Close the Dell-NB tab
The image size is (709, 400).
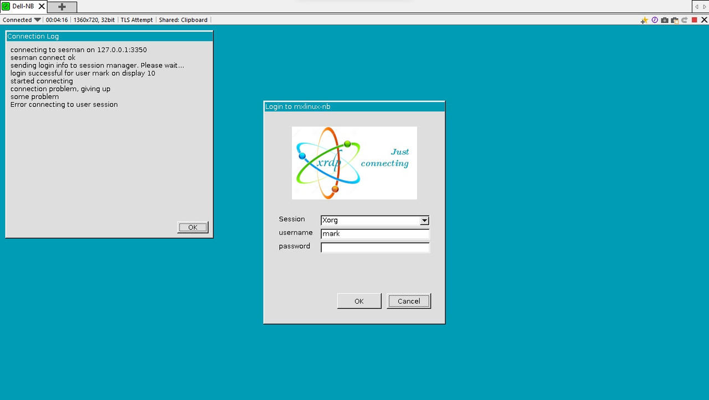[x=42, y=6]
